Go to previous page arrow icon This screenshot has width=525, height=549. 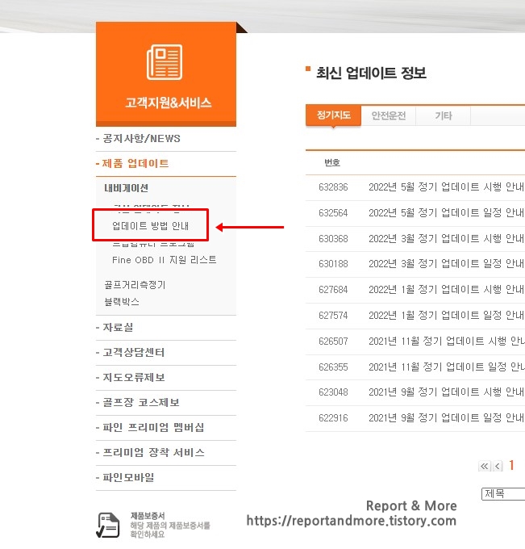pyautogui.click(x=498, y=466)
